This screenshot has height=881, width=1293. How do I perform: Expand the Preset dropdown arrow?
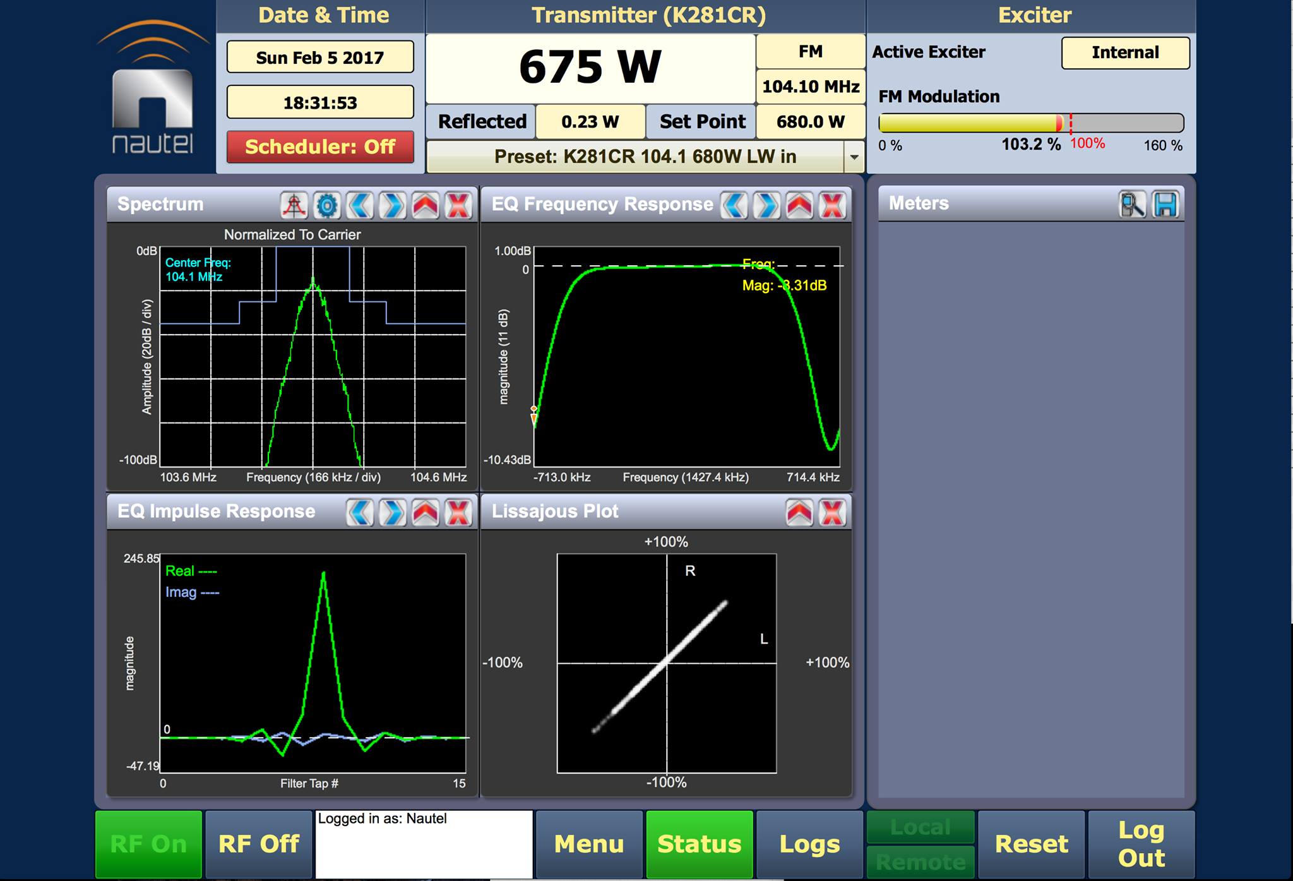point(854,157)
